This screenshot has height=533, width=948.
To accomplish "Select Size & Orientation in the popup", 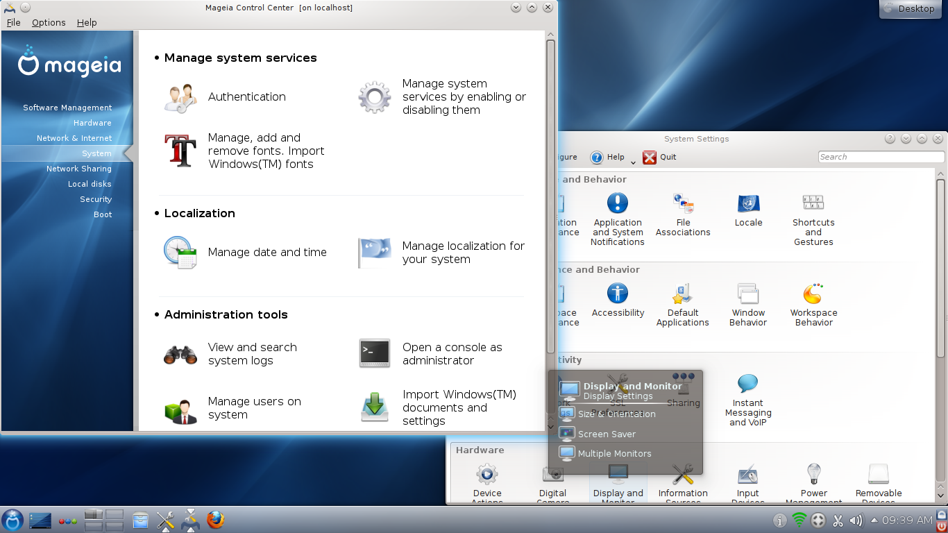I will (608, 414).
